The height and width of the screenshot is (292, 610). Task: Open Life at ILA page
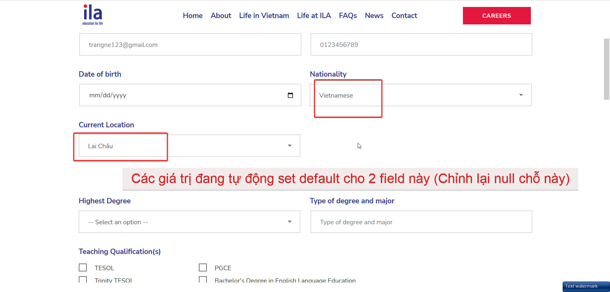click(314, 16)
